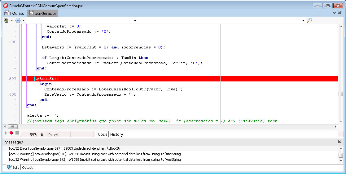
Task: Click the 'EstaVazio := (valorInt = 0)' line
Action: coord(103,47)
